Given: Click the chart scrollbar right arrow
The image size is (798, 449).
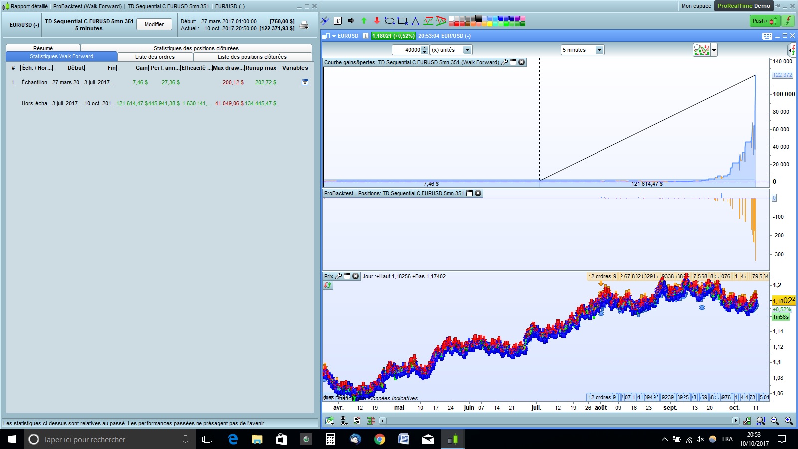Looking at the screenshot, I should pos(736,421).
